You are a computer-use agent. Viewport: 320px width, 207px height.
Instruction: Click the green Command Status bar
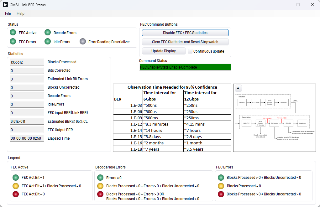click(x=185, y=67)
